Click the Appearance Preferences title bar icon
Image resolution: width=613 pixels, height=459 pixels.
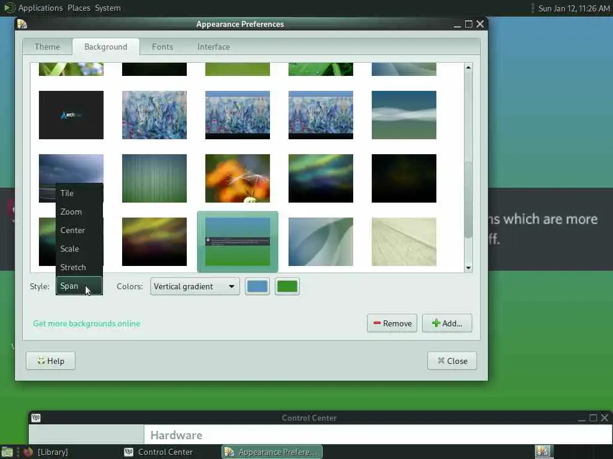pyautogui.click(x=22, y=24)
